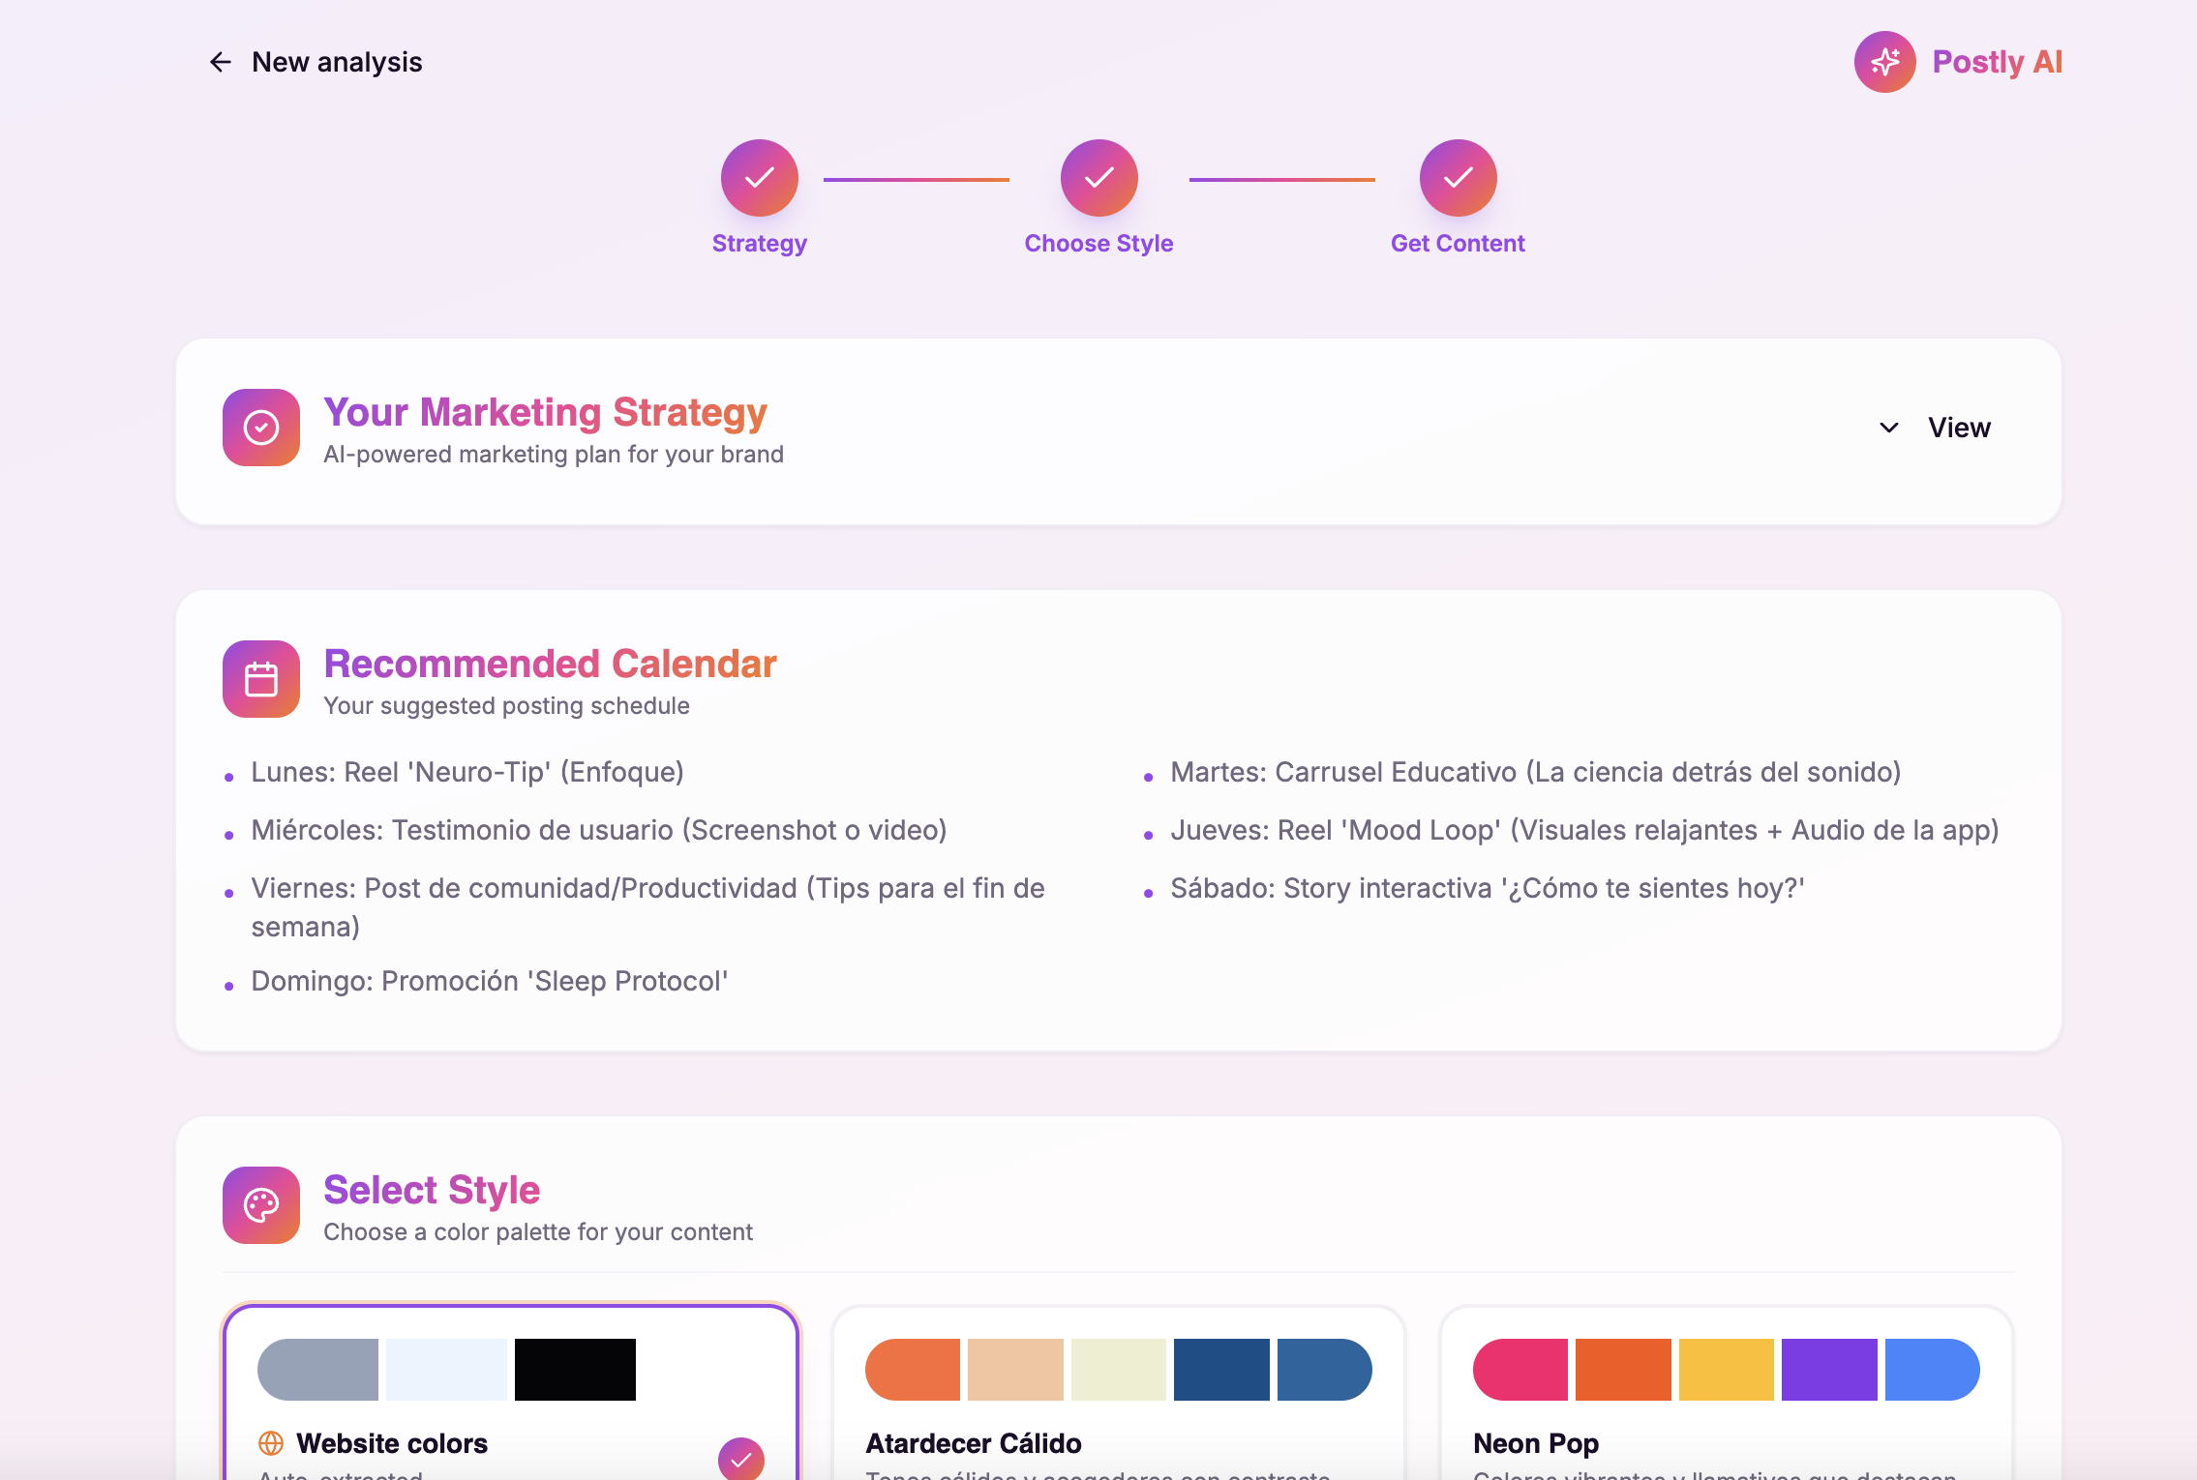Click the back arrow beside New analysis

pos(221,61)
